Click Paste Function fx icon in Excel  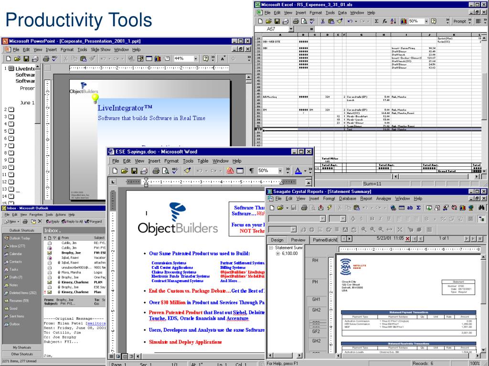[384, 21]
